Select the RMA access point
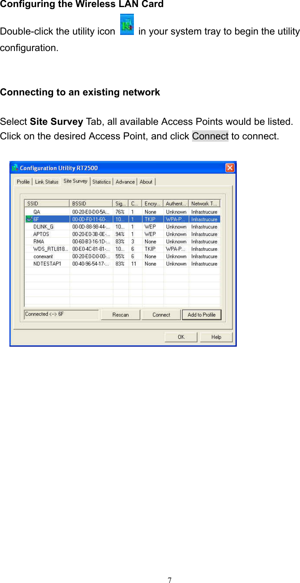Image resolution: width=300 pixels, height=583 pixels. [123, 241]
